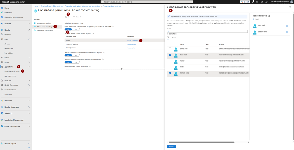Image resolution: width=294 pixels, height=150 pixels.
Task: Click the Discard icon in the toolbar
Action: click(74, 17)
